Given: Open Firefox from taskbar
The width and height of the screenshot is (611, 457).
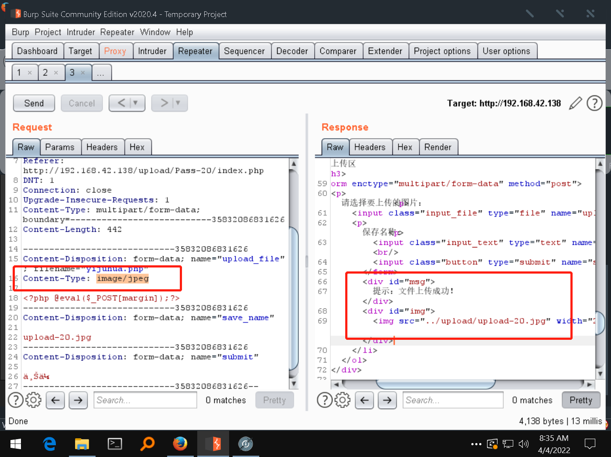Looking at the screenshot, I should 180,444.
